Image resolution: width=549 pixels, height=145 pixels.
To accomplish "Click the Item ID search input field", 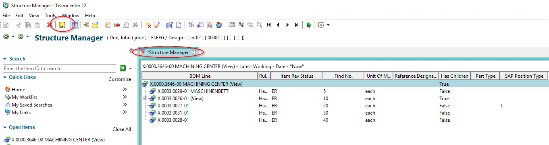I will (60, 68).
